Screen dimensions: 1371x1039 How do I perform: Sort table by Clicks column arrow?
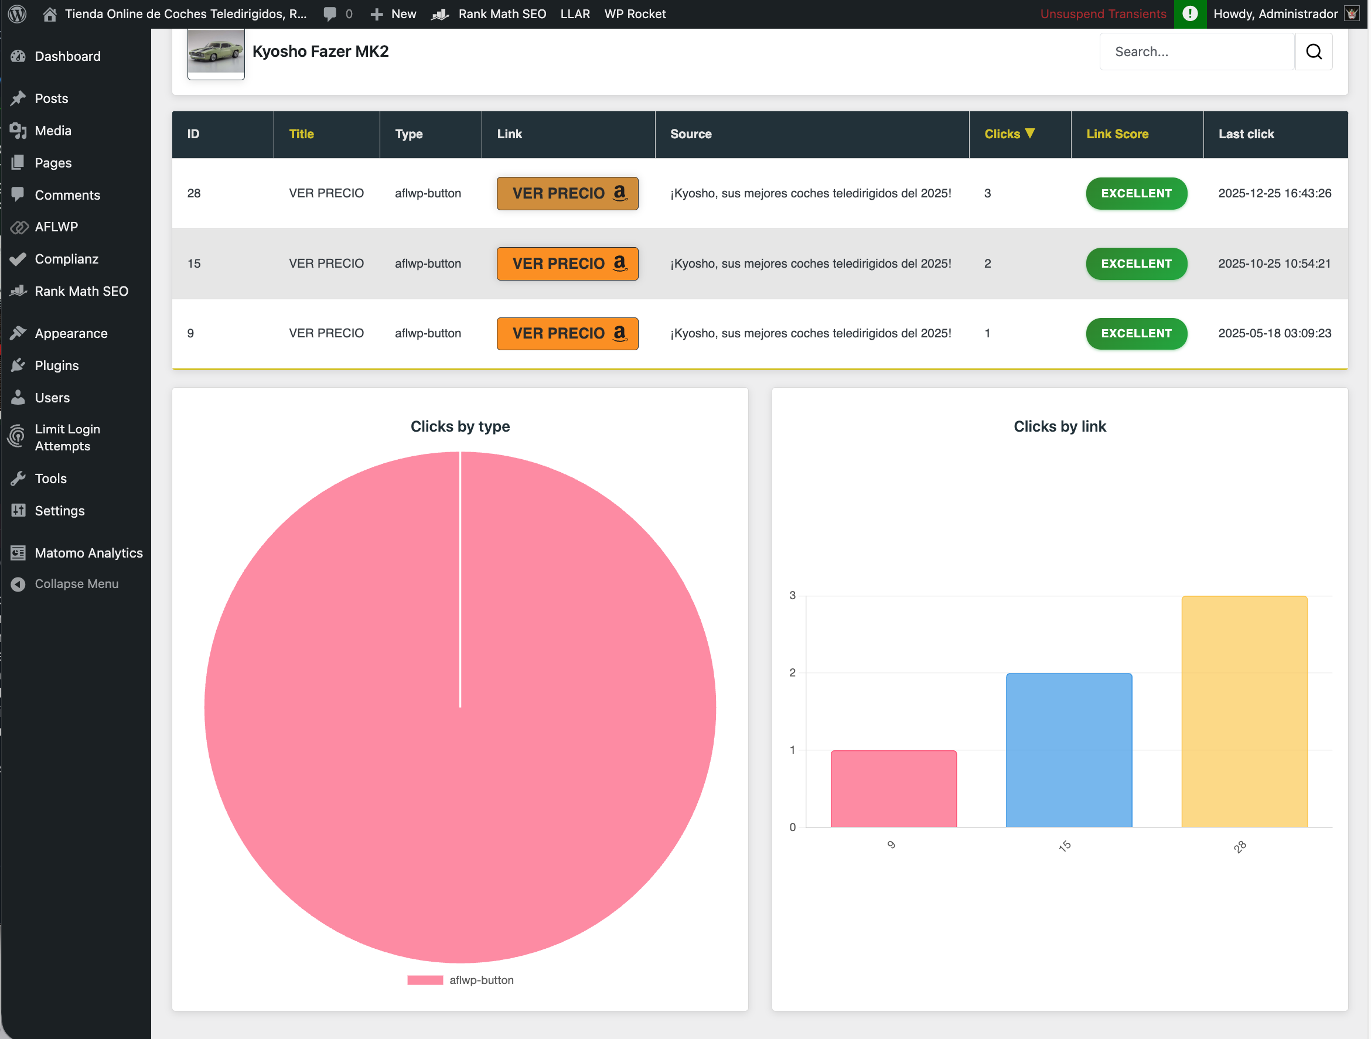click(x=1030, y=133)
